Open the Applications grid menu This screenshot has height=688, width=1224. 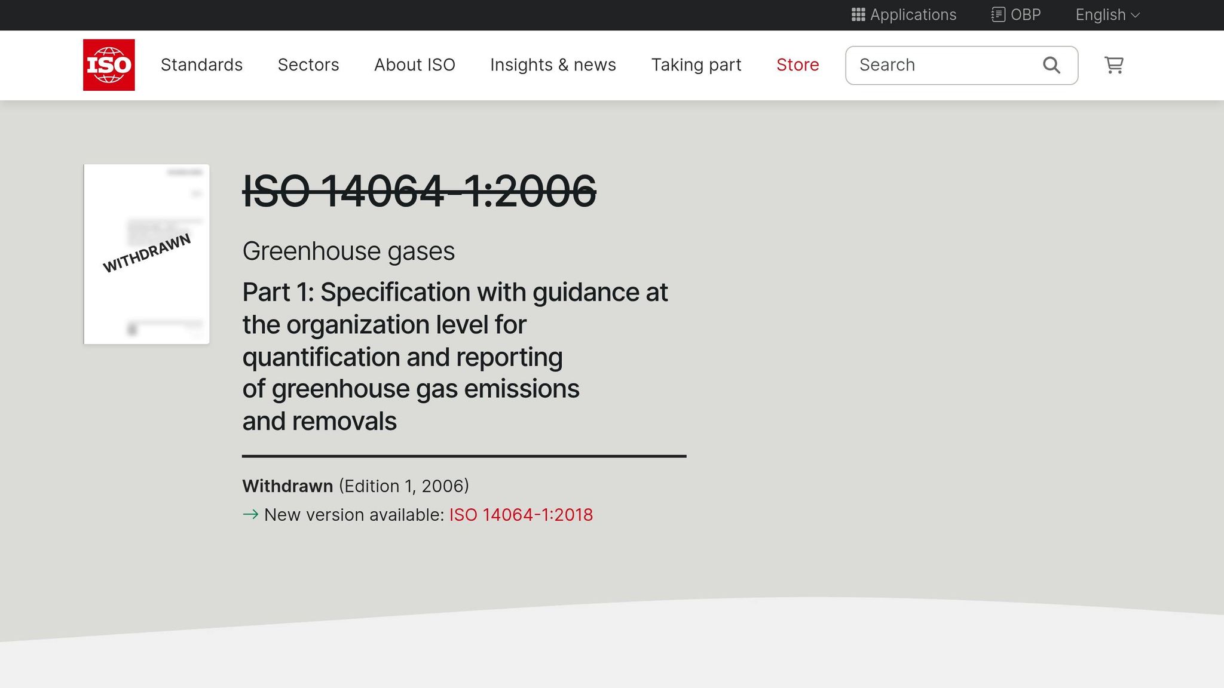903,15
